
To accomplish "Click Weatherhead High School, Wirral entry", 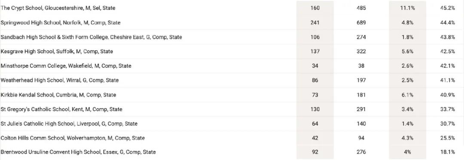I will 232,80.
